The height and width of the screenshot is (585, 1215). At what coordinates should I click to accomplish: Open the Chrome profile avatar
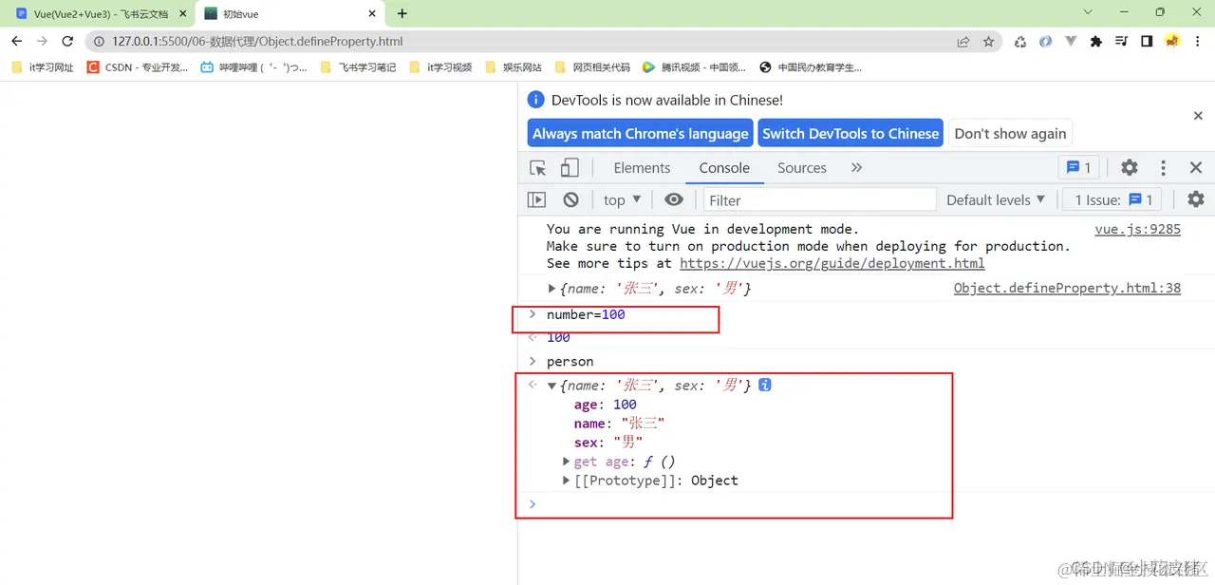(x=1172, y=42)
